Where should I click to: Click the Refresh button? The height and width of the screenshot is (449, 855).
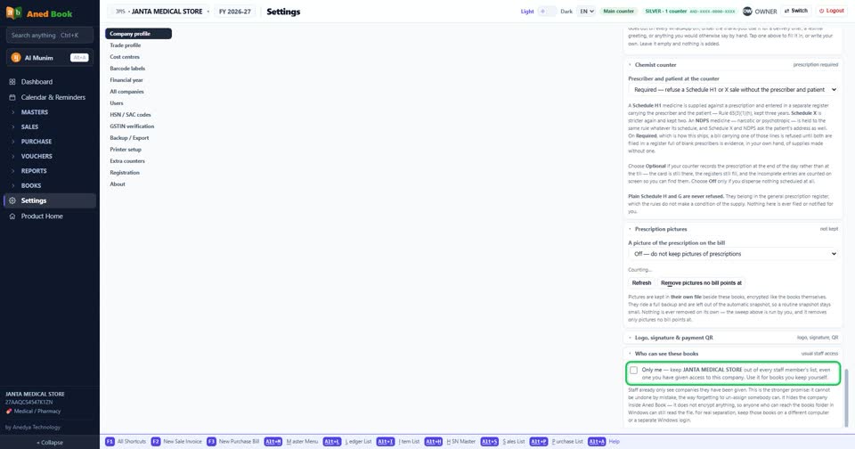pos(641,283)
